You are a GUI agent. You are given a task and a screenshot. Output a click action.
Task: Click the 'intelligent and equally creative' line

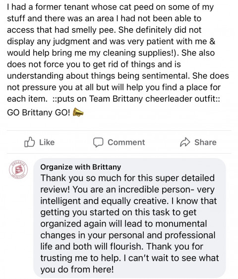click(x=128, y=201)
